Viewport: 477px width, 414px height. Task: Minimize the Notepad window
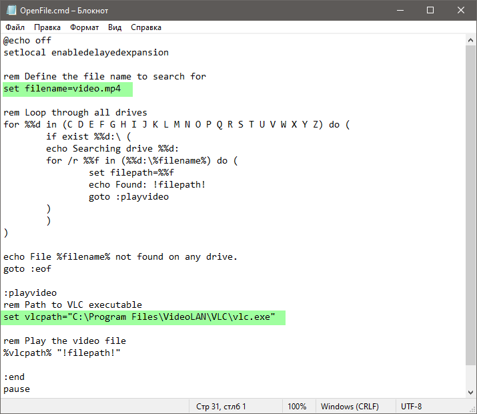point(400,11)
